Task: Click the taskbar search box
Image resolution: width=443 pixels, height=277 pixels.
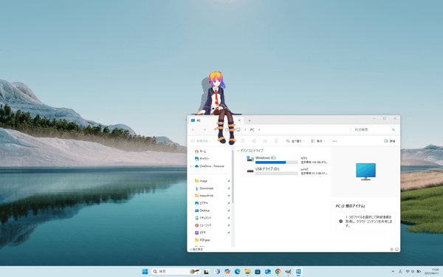Action: [176, 272]
